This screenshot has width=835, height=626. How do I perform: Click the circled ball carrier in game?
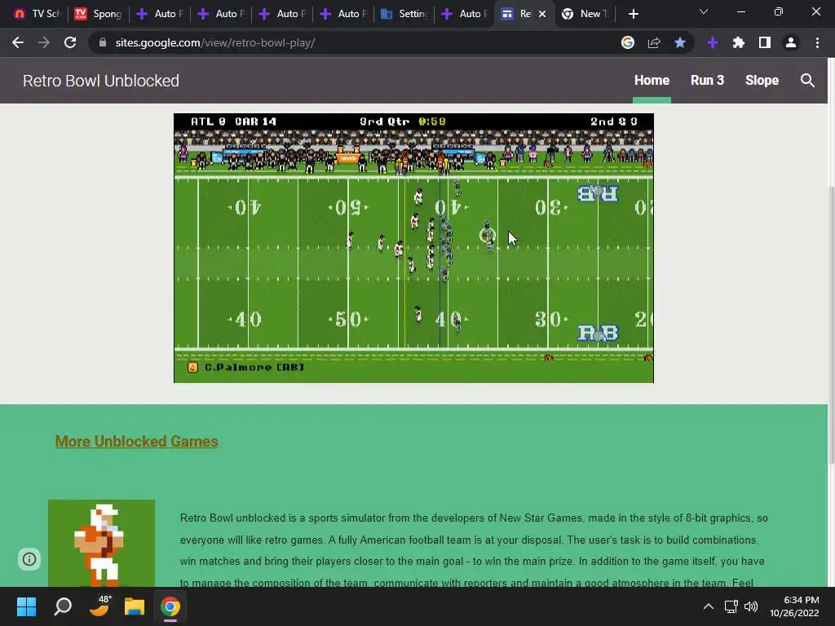pyautogui.click(x=488, y=235)
